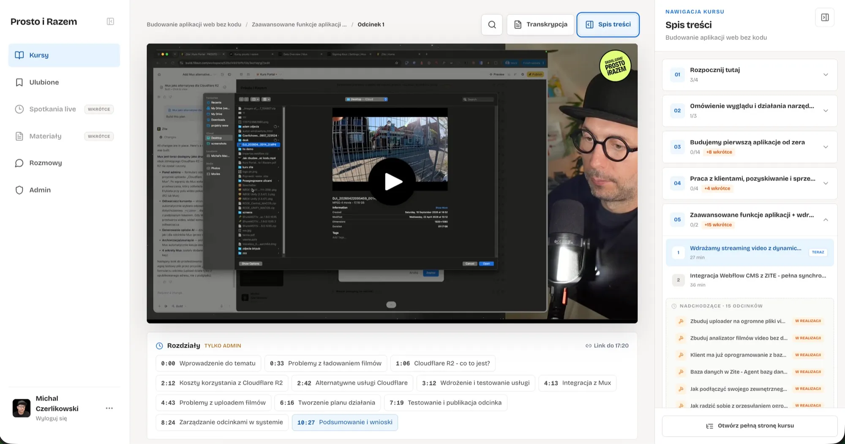The width and height of the screenshot is (845, 444).
Task: Click the Materiały document icon
Action: (x=19, y=136)
